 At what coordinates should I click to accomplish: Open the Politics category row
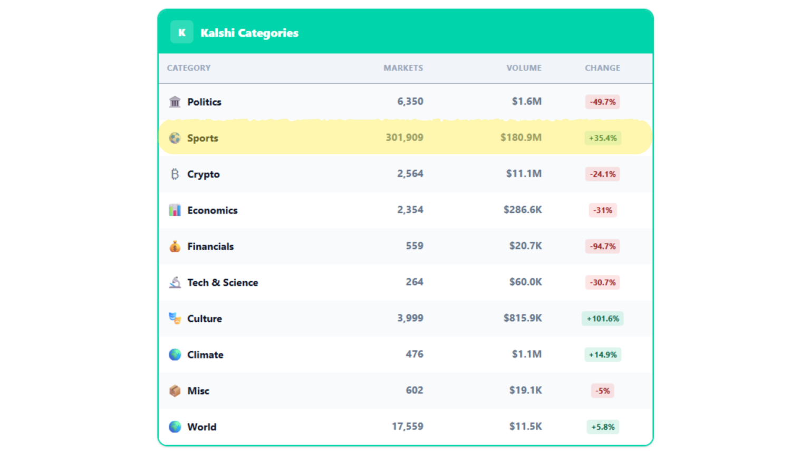369,101
